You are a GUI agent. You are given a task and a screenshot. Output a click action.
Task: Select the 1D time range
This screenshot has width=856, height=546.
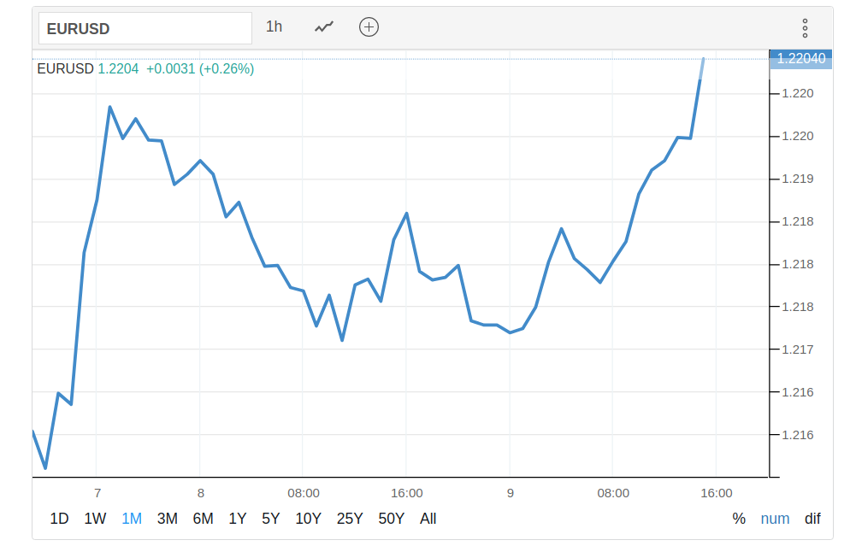pyautogui.click(x=59, y=519)
